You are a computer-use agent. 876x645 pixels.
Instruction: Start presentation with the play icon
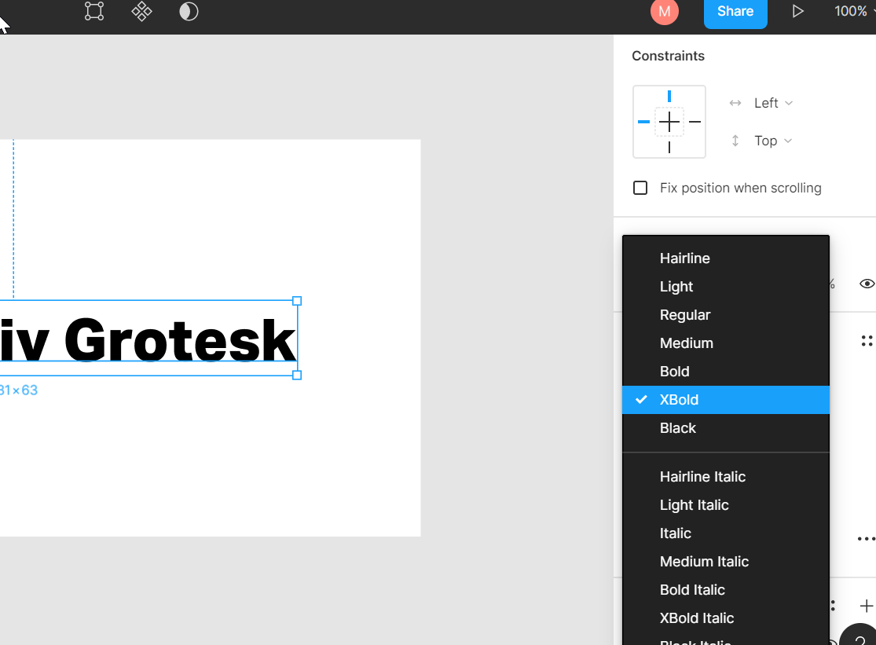tap(797, 11)
